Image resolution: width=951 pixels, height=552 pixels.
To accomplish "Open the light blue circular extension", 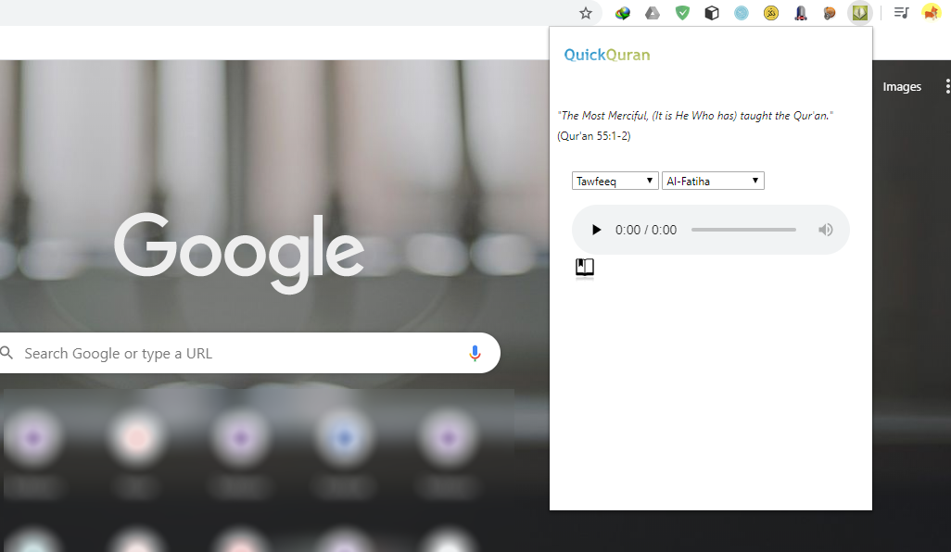I will pyautogui.click(x=742, y=13).
